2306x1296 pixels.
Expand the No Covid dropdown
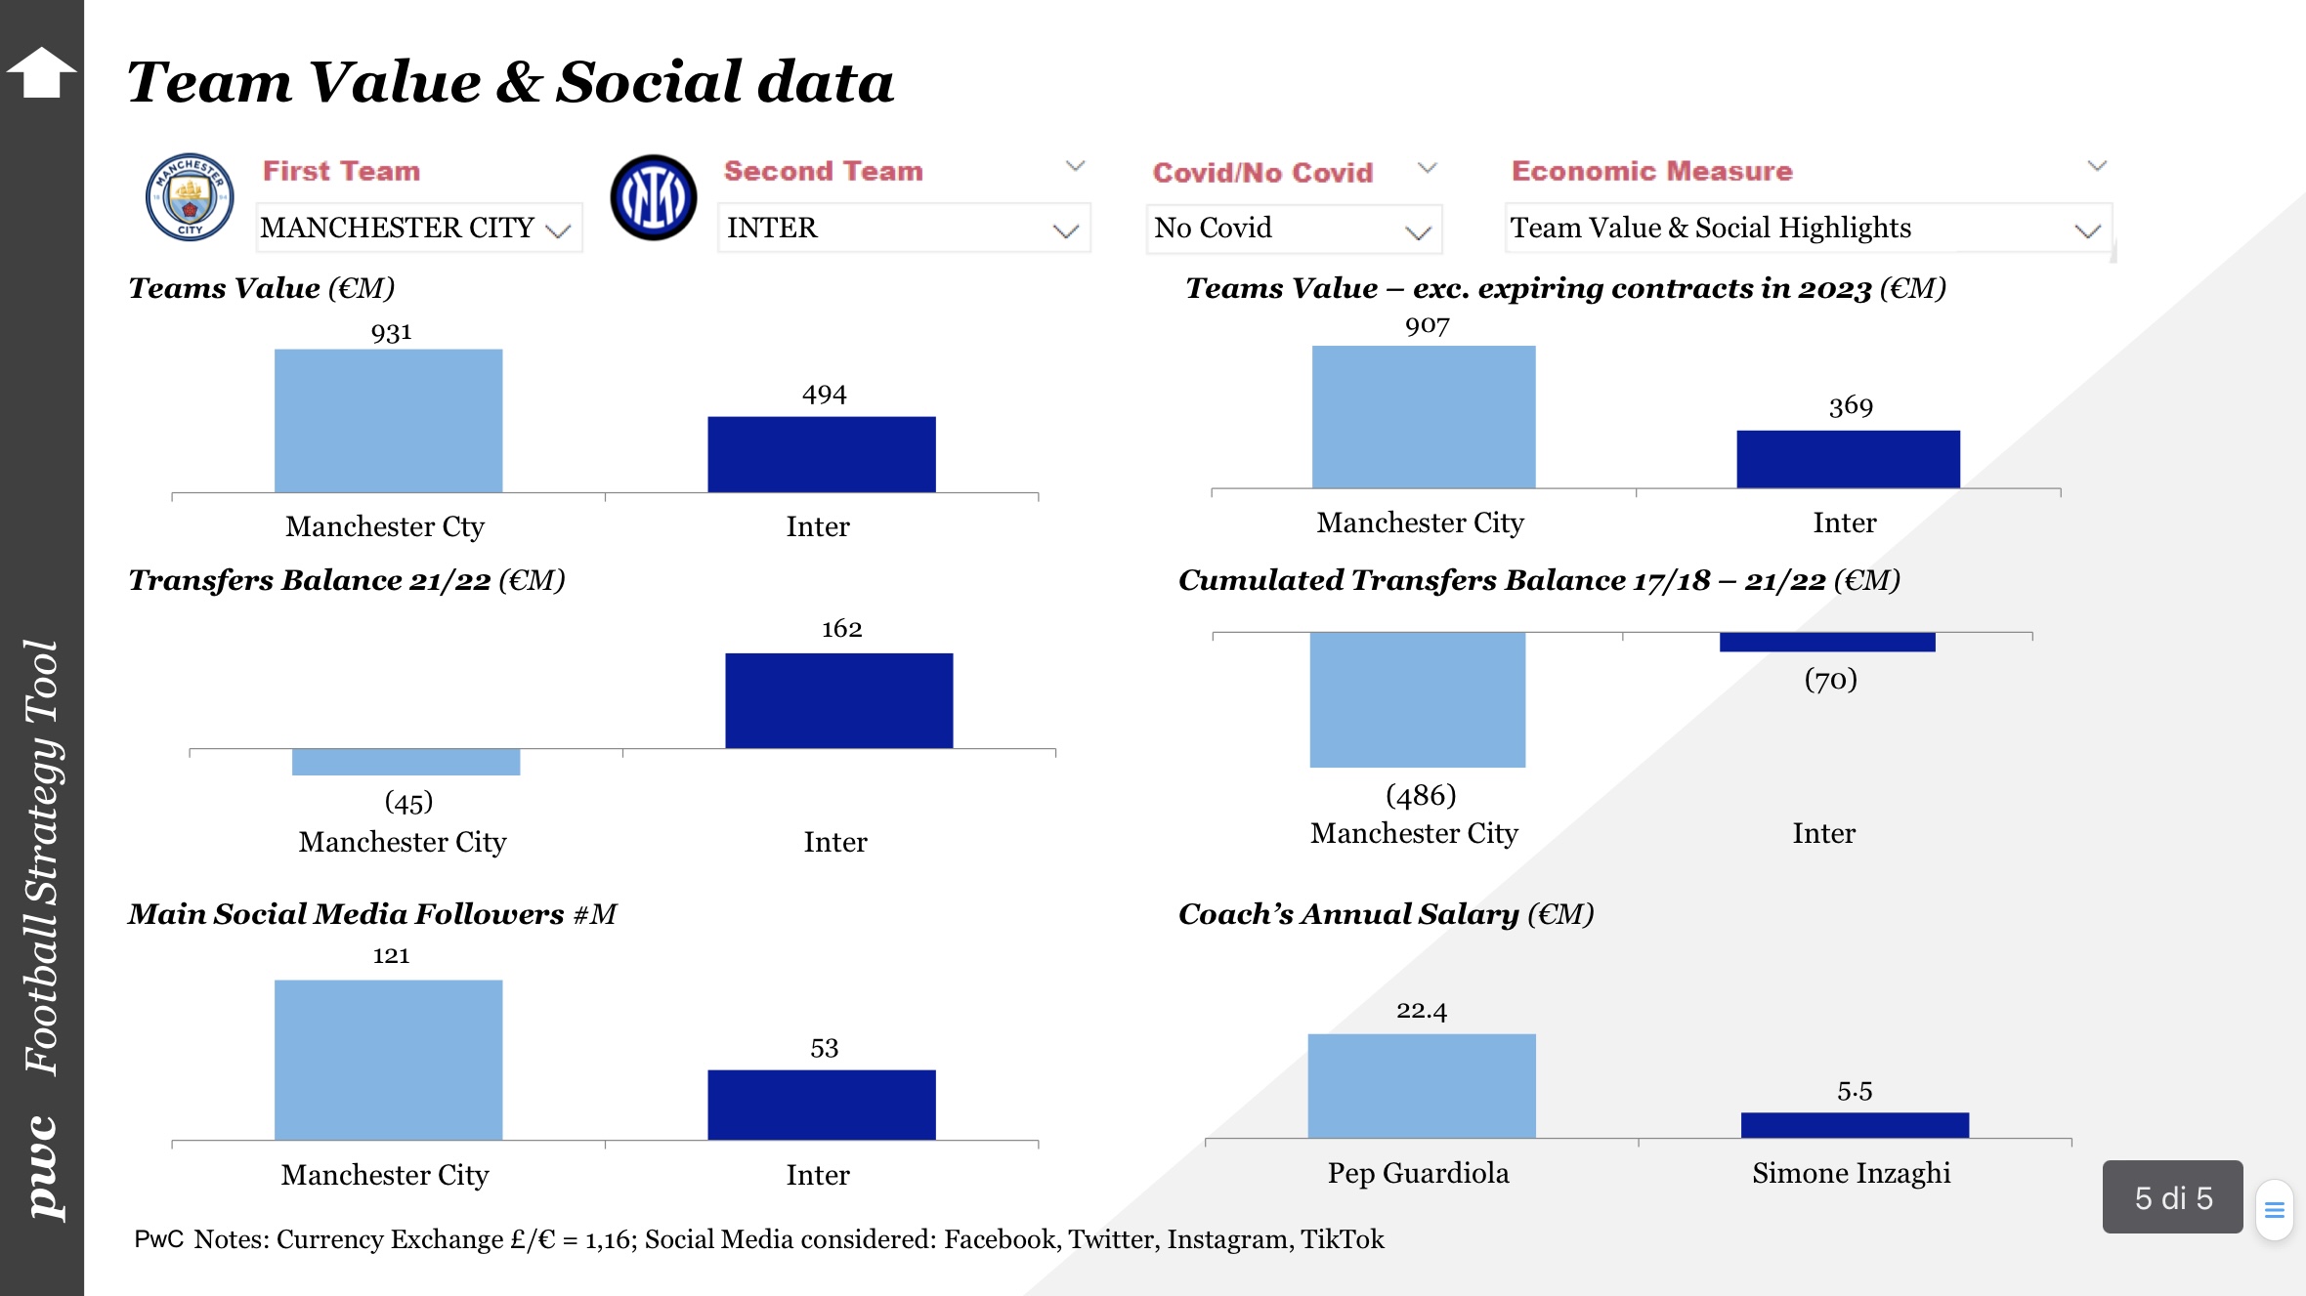click(x=1293, y=229)
